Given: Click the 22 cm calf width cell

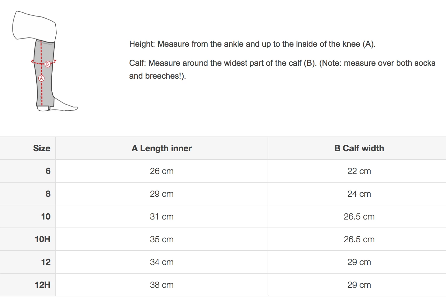Looking at the screenshot, I should coord(359,171).
